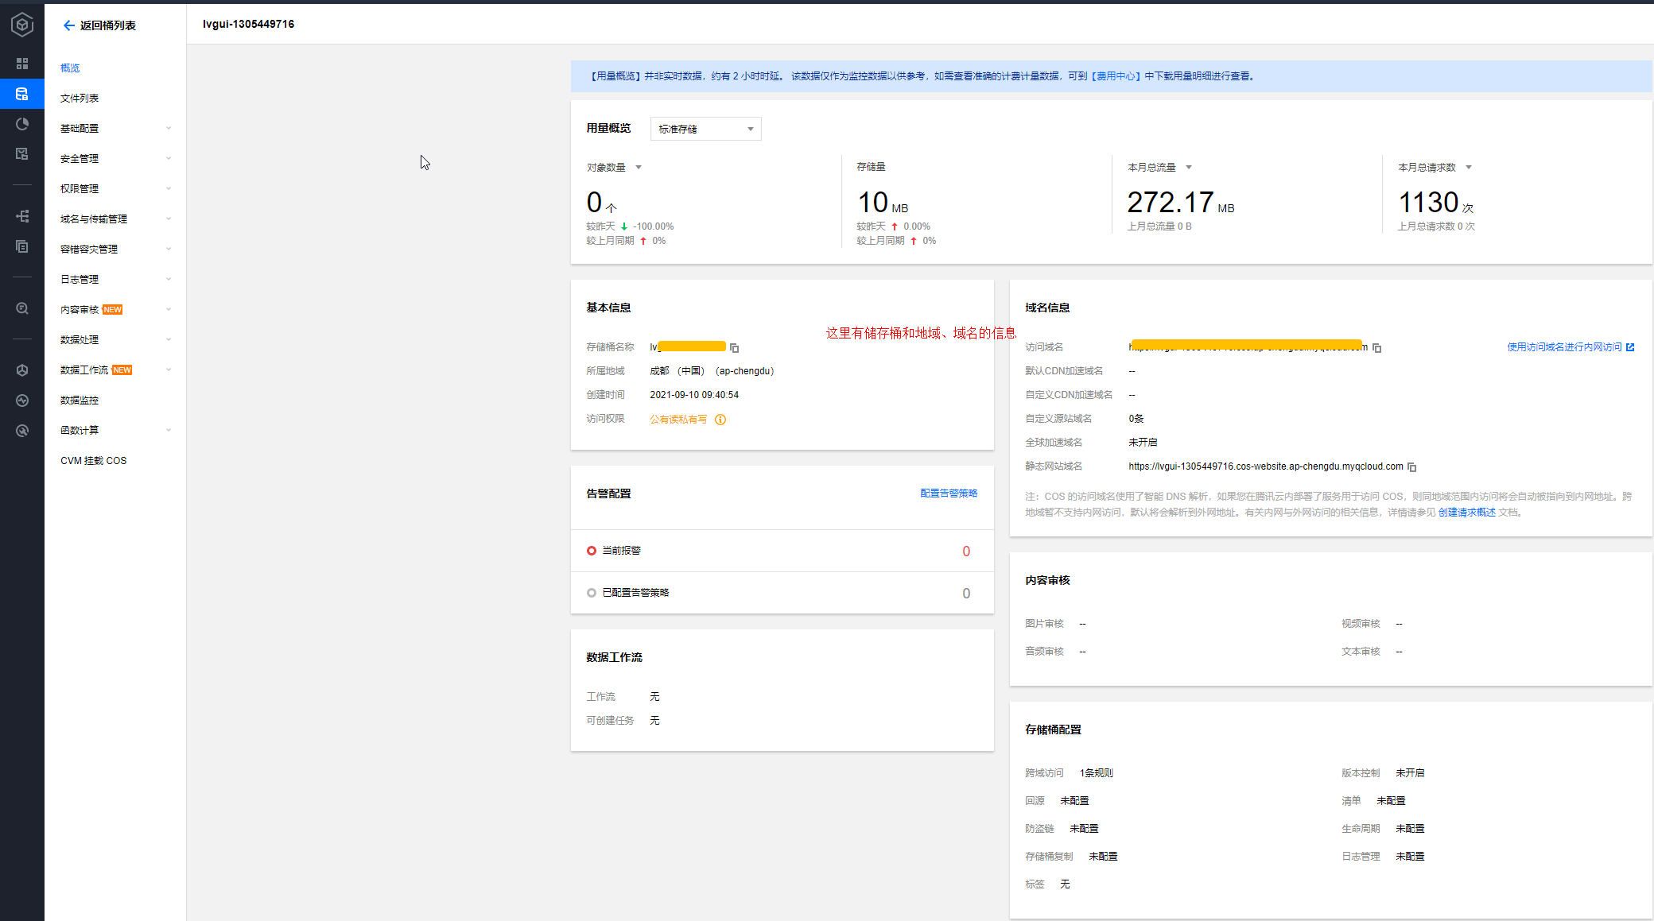Viewport: 1654px width, 921px height.
Task: Click info icon next to 公有读私有写
Action: (x=720, y=420)
